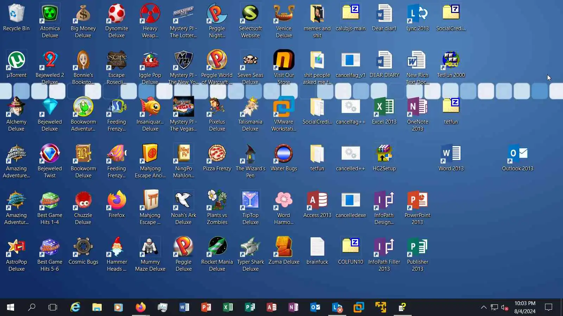Select the AstroPop Deluxe shortcut
The width and height of the screenshot is (563, 316).
coord(17,254)
